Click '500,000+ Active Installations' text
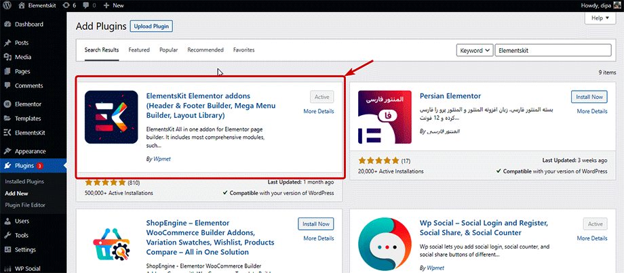Viewport: 624px width, 273px height. [x=119, y=193]
